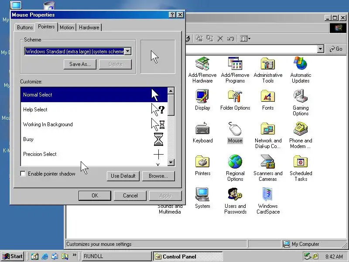Expand the pointer Scheme dropdown
The height and width of the screenshot is (262, 349).
(127, 51)
